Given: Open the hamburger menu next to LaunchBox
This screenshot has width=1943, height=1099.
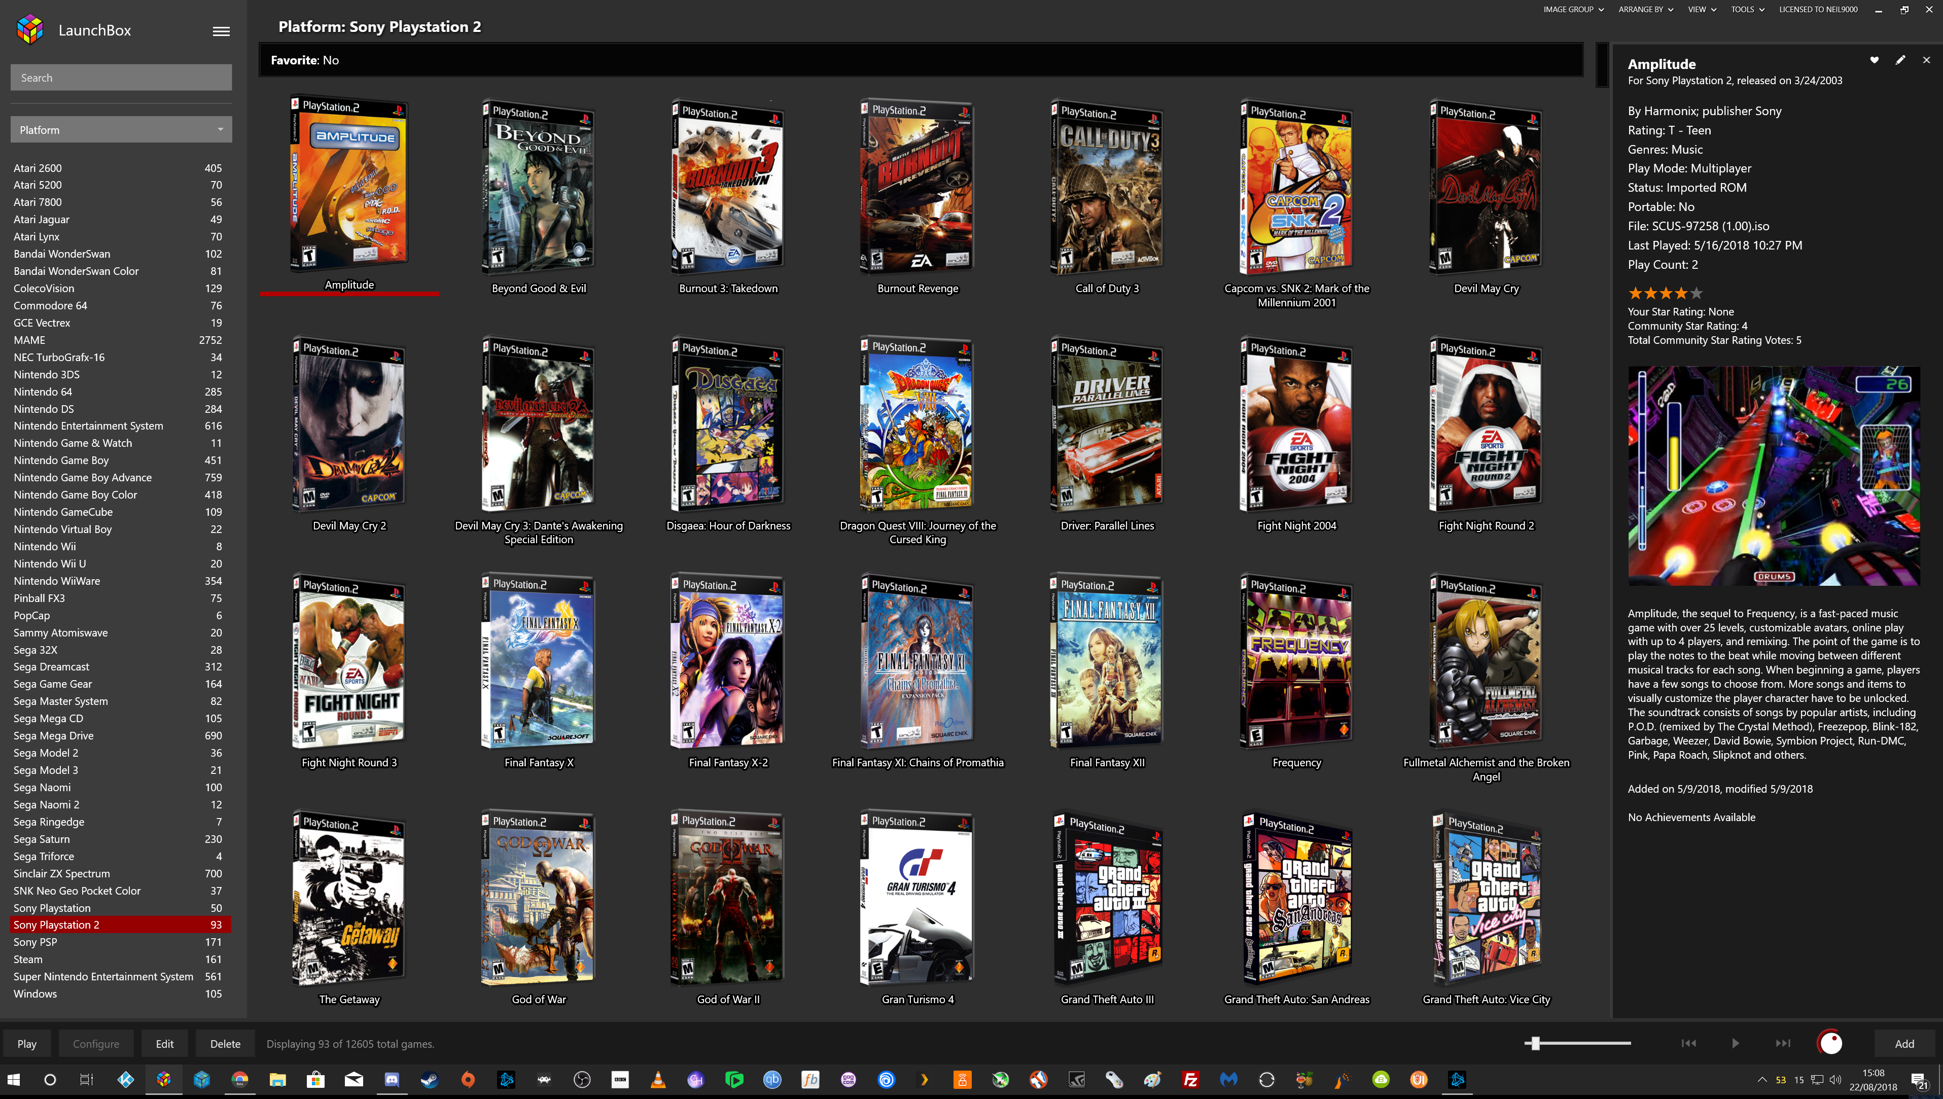Looking at the screenshot, I should coord(221,31).
